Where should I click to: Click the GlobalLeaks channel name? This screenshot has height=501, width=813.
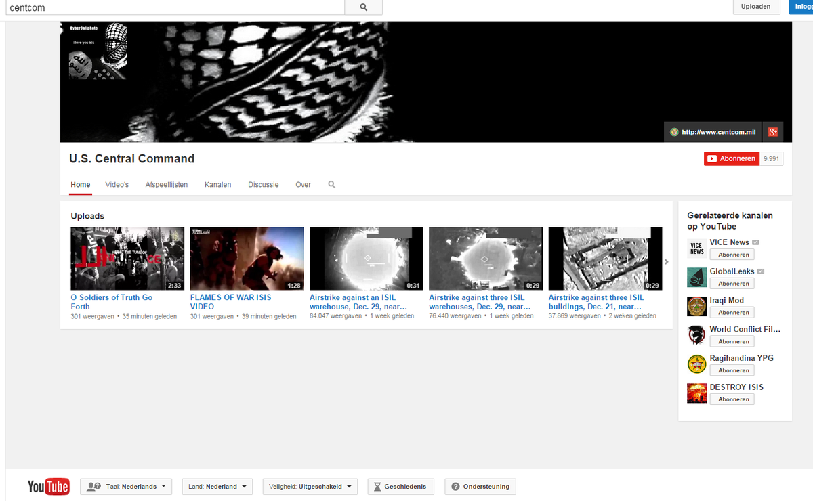point(732,271)
